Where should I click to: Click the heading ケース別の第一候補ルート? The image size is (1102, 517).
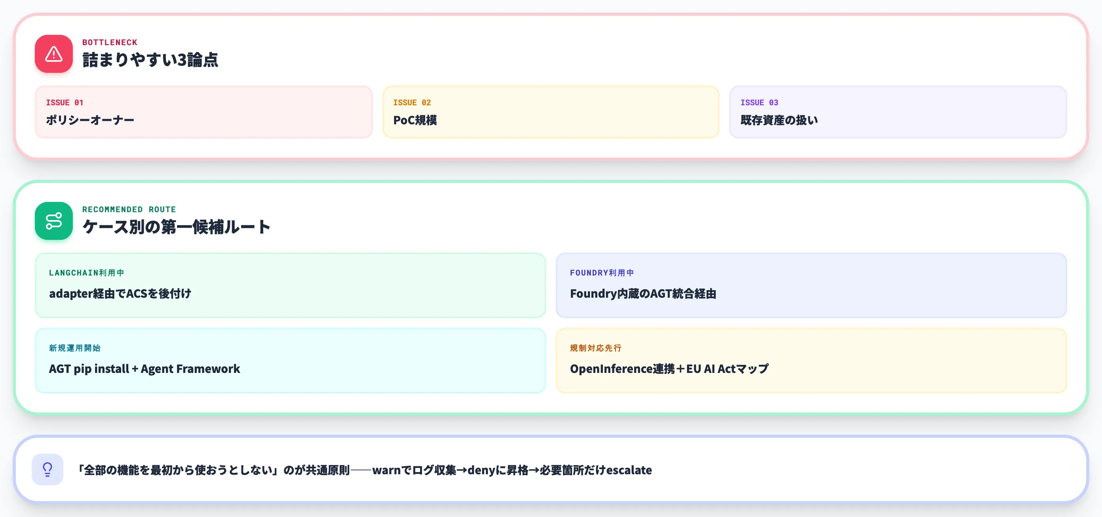click(x=176, y=227)
